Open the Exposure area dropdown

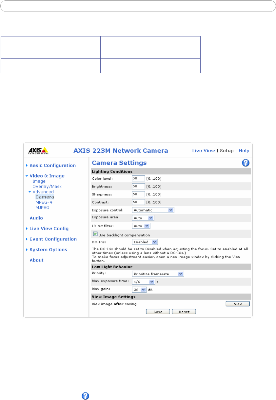point(143,218)
